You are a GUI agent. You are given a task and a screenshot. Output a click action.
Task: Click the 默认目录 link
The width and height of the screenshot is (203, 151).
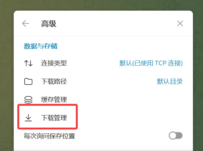(x=170, y=81)
